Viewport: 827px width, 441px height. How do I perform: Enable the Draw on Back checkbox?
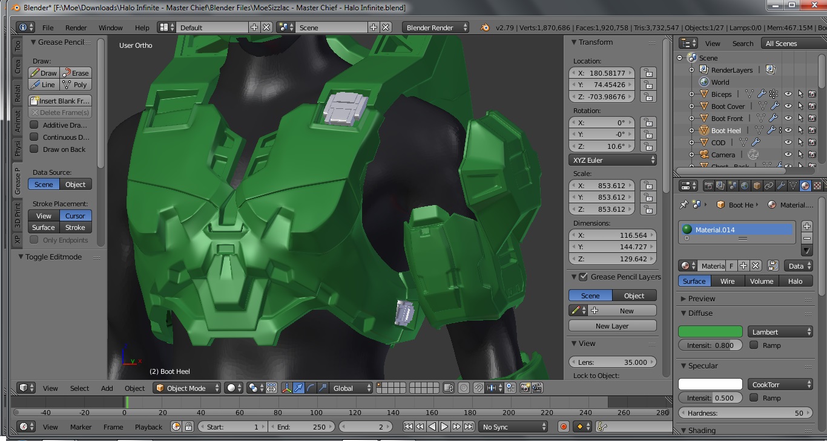point(35,149)
